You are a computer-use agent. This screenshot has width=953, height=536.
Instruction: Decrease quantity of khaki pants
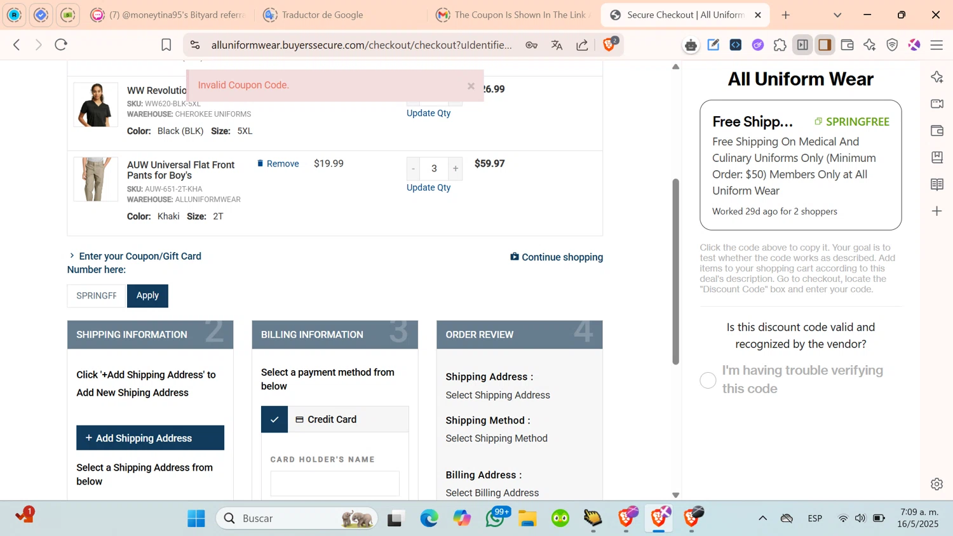(x=413, y=168)
